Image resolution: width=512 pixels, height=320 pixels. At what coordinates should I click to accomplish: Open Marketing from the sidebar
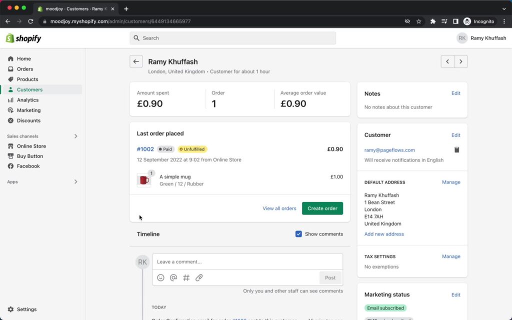click(x=27, y=110)
